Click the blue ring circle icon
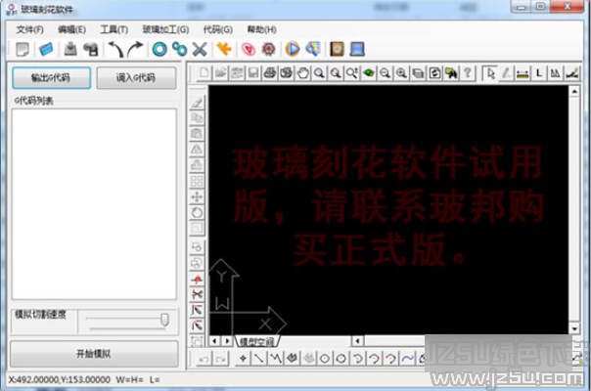Screen dimensions: 591x391 point(159,49)
